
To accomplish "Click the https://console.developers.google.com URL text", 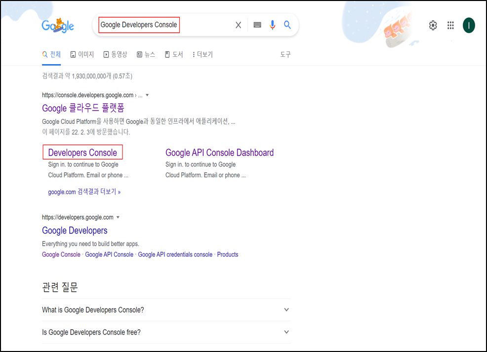I will [87, 95].
